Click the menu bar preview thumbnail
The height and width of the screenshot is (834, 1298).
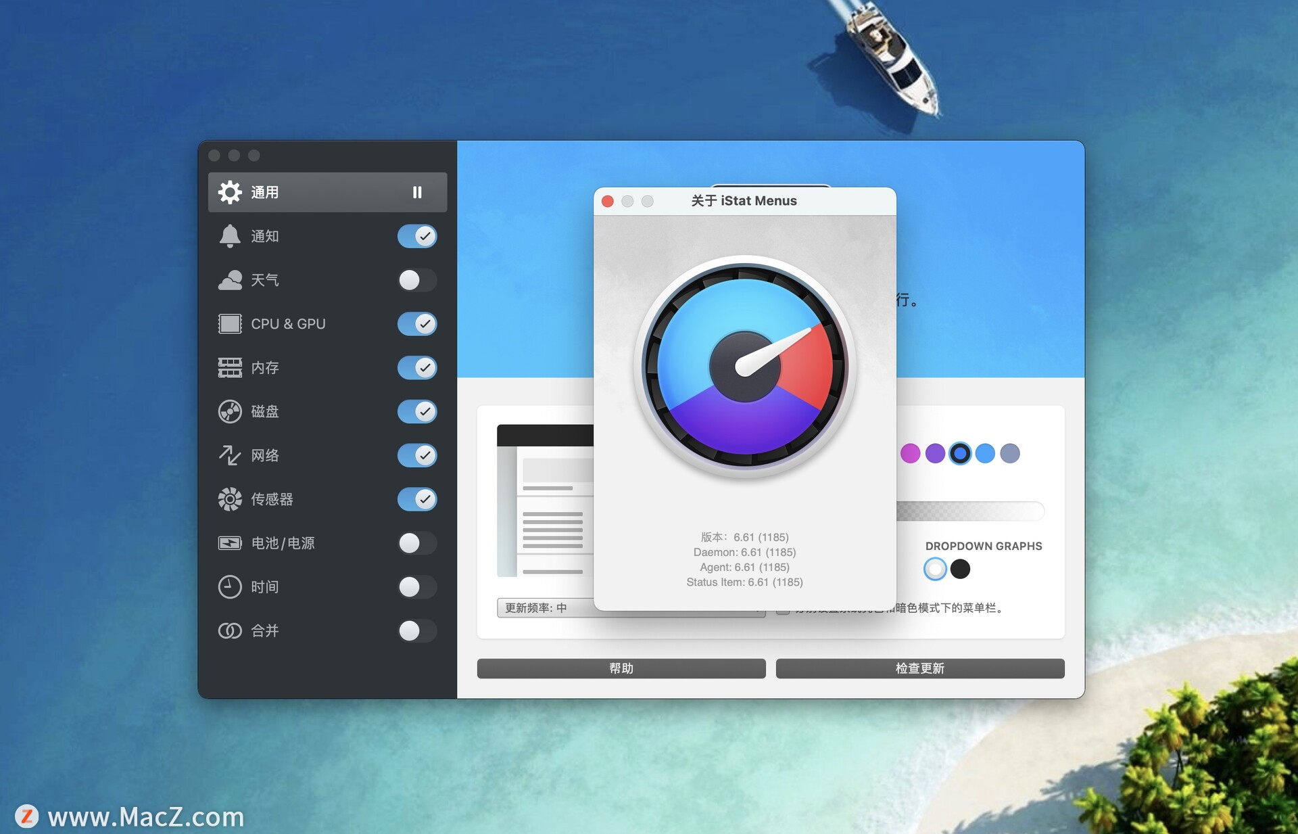pos(545,501)
